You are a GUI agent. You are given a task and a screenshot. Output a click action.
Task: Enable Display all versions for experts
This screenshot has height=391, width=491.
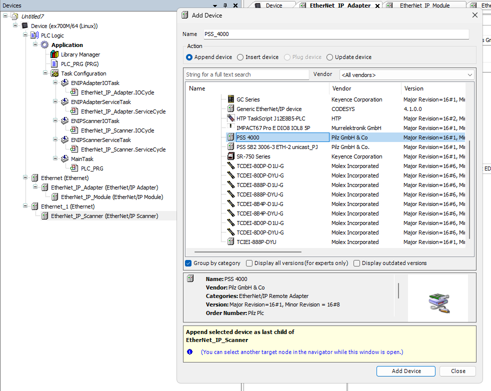(x=249, y=263)
